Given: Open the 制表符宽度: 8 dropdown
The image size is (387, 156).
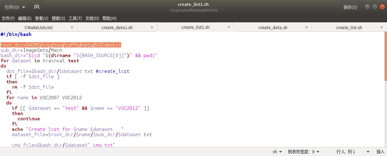Looking at the screenshot, I should click(304, 152).
